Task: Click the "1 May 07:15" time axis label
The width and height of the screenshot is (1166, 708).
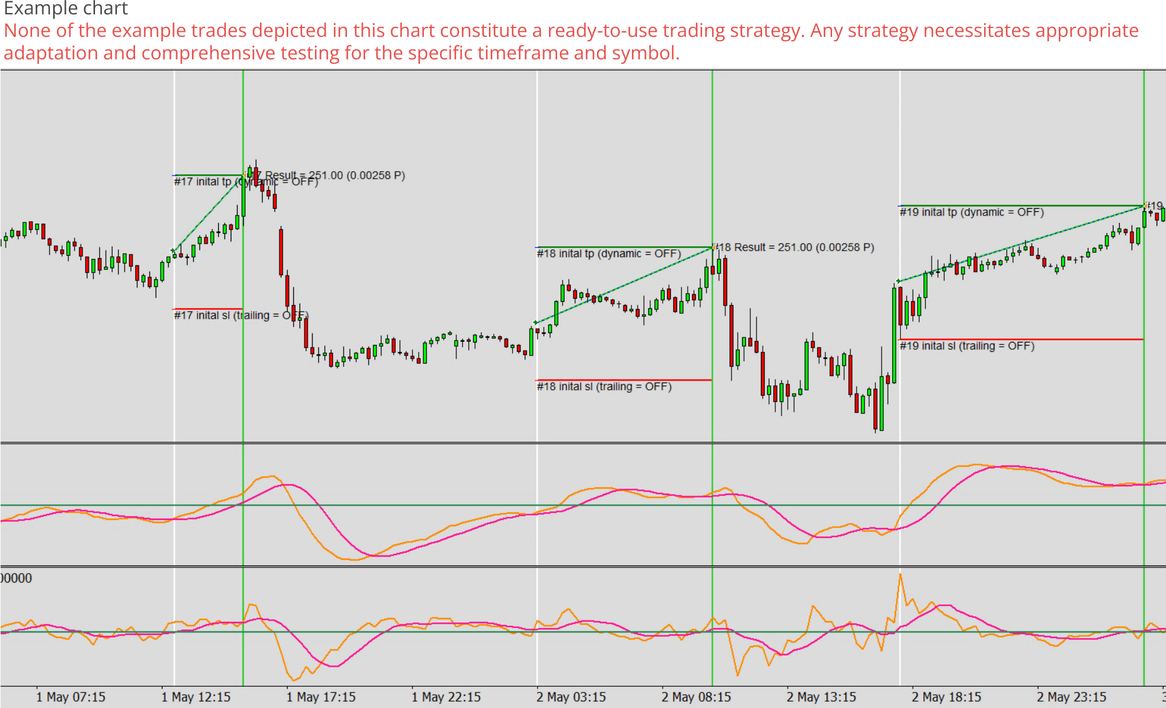Action: click(x=71, y=697)
